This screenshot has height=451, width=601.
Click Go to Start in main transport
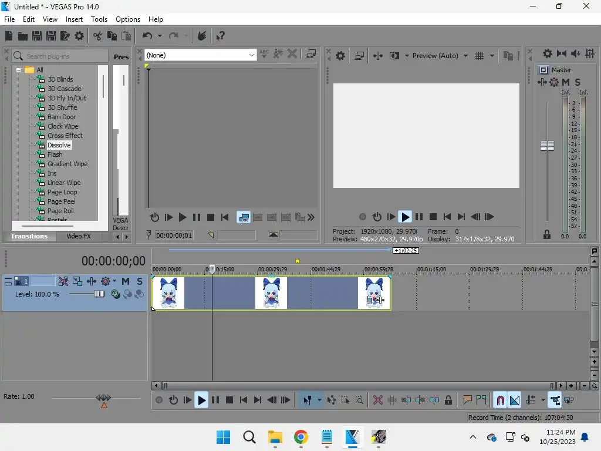[244, 400]
